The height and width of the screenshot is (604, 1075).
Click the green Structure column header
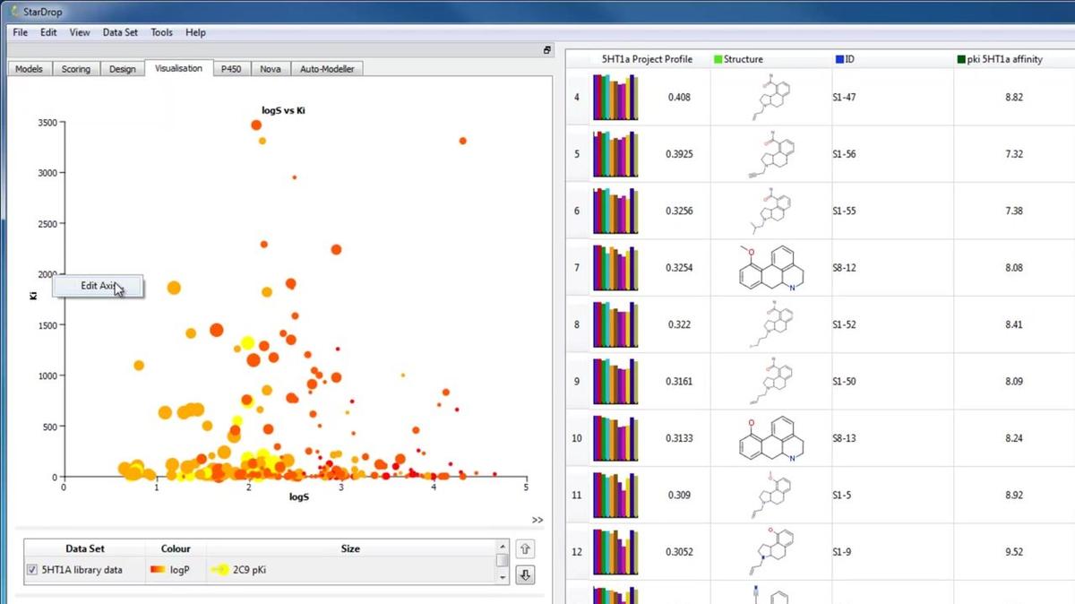coord(743,59)
